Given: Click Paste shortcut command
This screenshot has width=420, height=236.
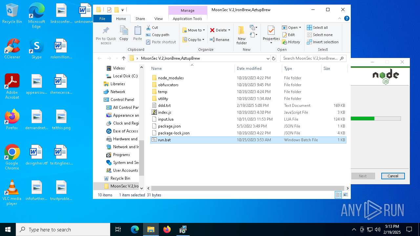Looking at the screenshot, I should (161, 42).
